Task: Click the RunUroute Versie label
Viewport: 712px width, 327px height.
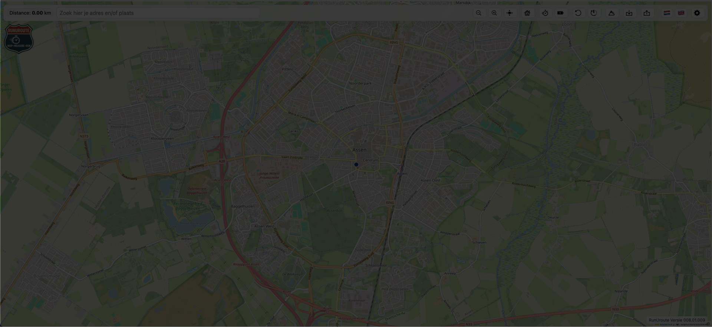Action: (x=677, y=320)
